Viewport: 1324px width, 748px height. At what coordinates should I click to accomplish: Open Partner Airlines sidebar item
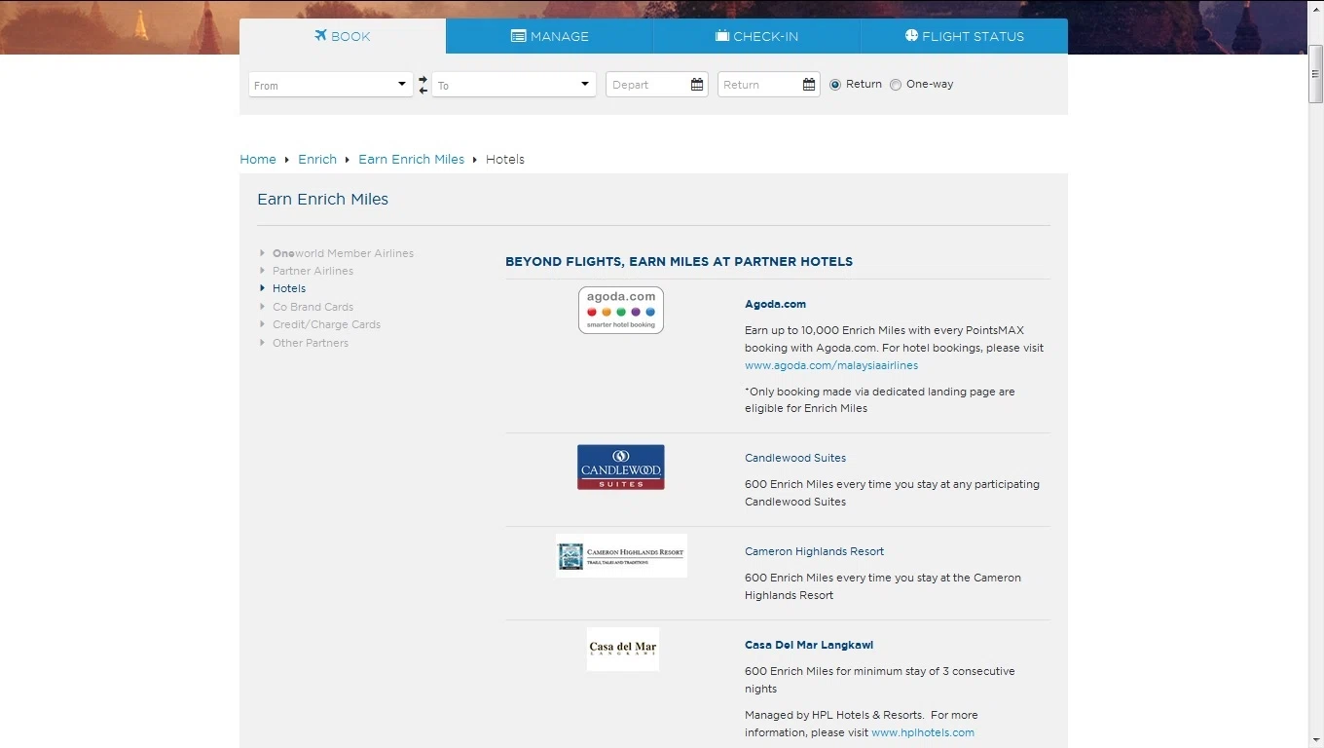(313, 271)
